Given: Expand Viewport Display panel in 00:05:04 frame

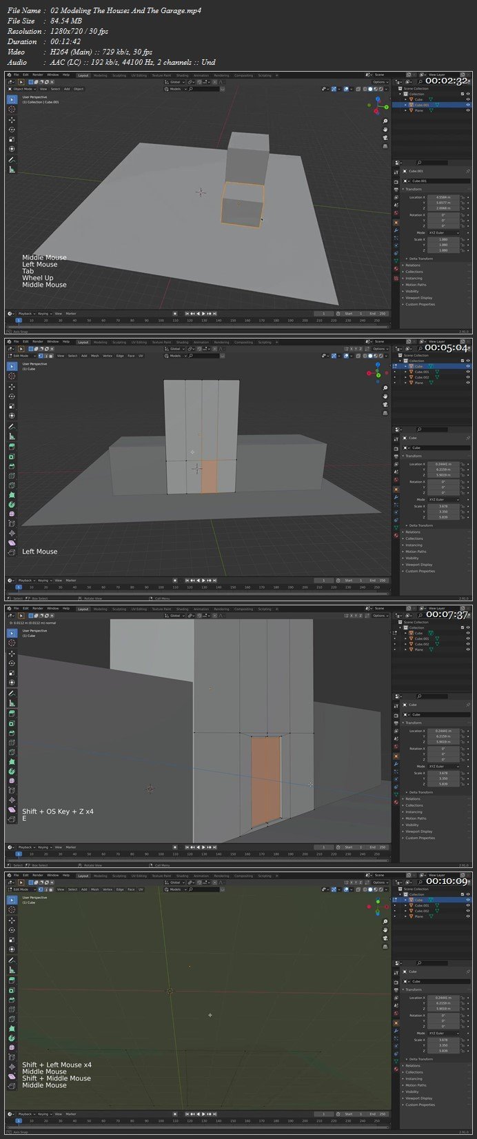Looking at the screenshot, I should coord(419,565).
